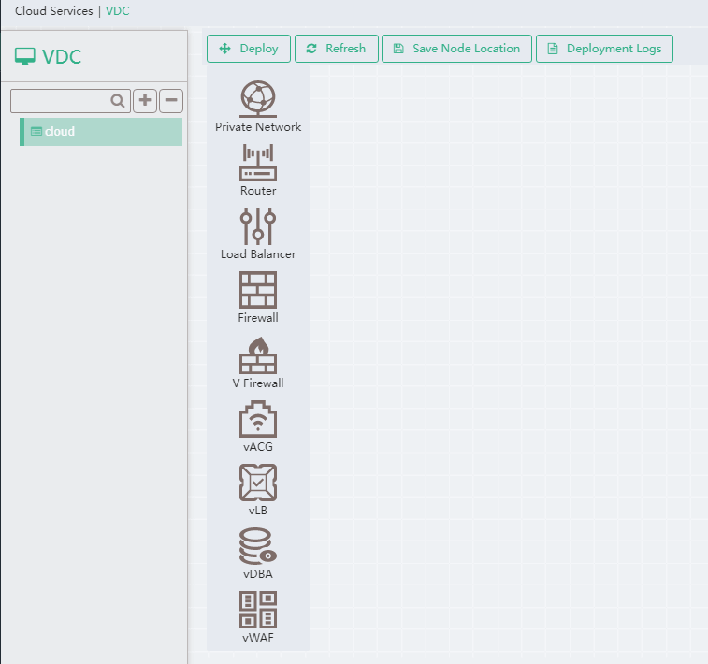Screen dimensions: 708x664
Task: Click the vACG component icon
Action: pos(258,419)
